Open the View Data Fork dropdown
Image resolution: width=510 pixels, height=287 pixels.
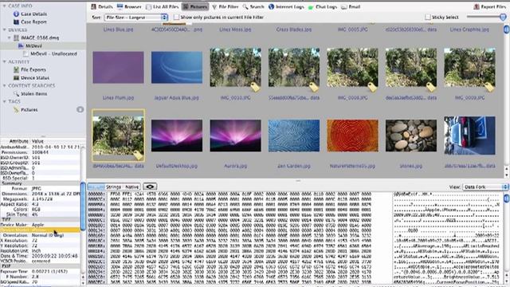point(484,187)
